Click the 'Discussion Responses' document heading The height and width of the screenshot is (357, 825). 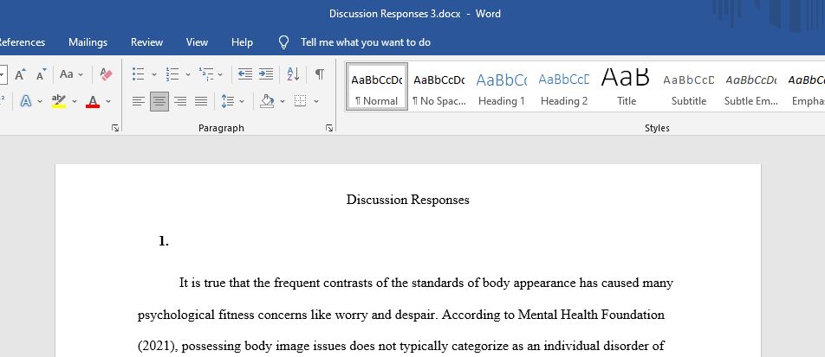point(408,200)
